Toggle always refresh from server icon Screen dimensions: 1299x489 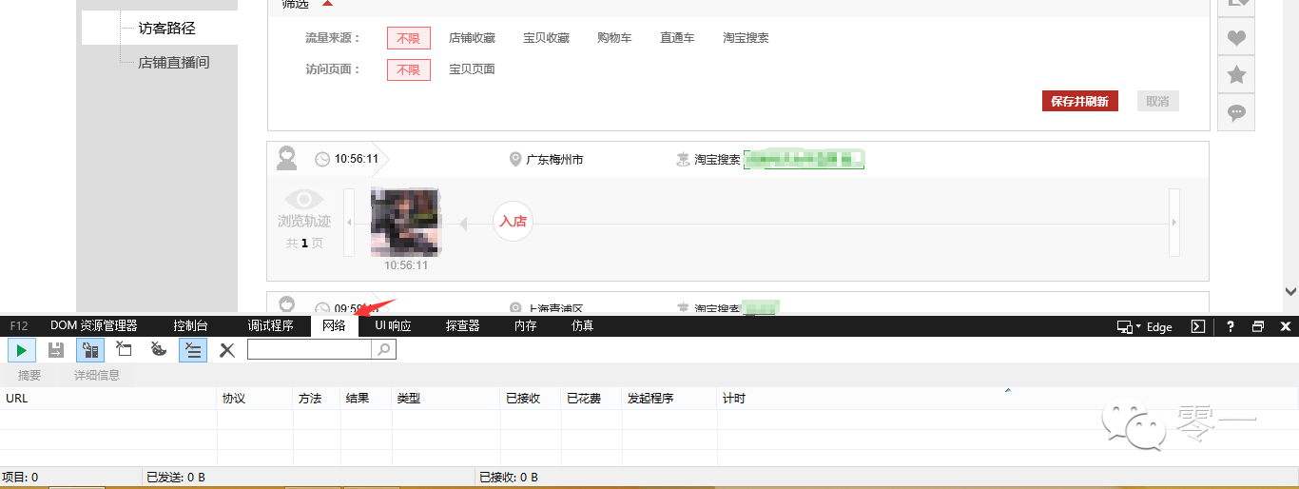[x=90, y=350]
